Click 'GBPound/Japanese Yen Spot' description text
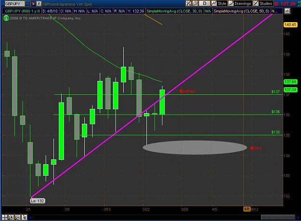 (67, 4)
